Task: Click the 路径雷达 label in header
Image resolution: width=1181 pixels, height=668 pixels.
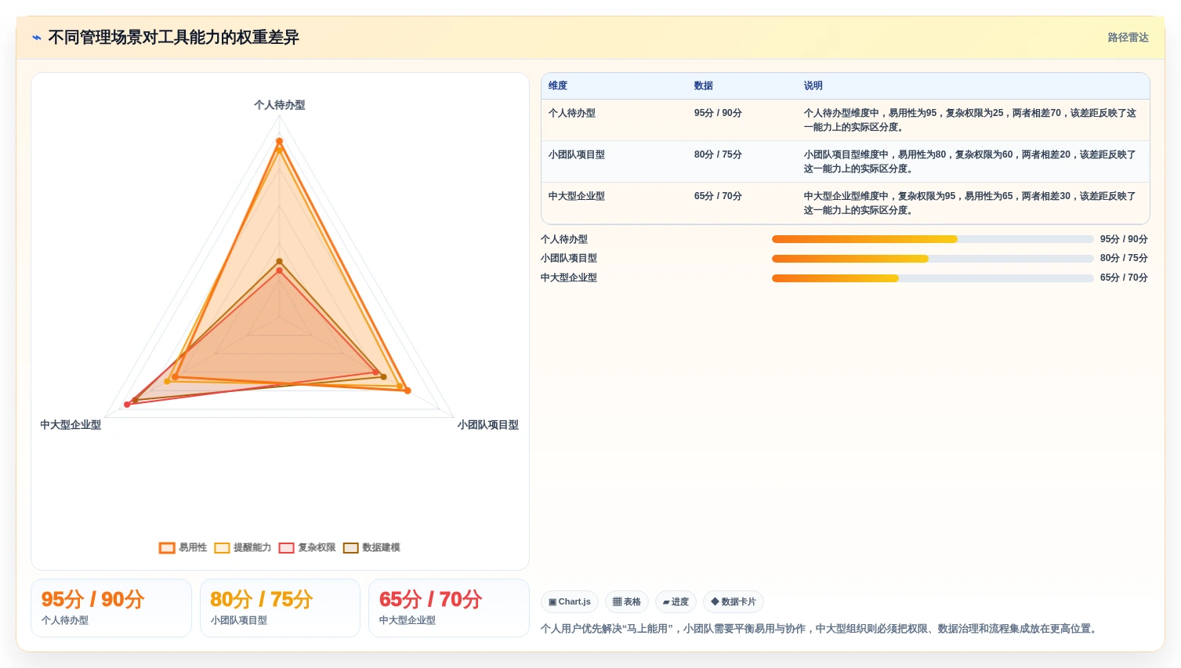Action: tap(1128, 38)
